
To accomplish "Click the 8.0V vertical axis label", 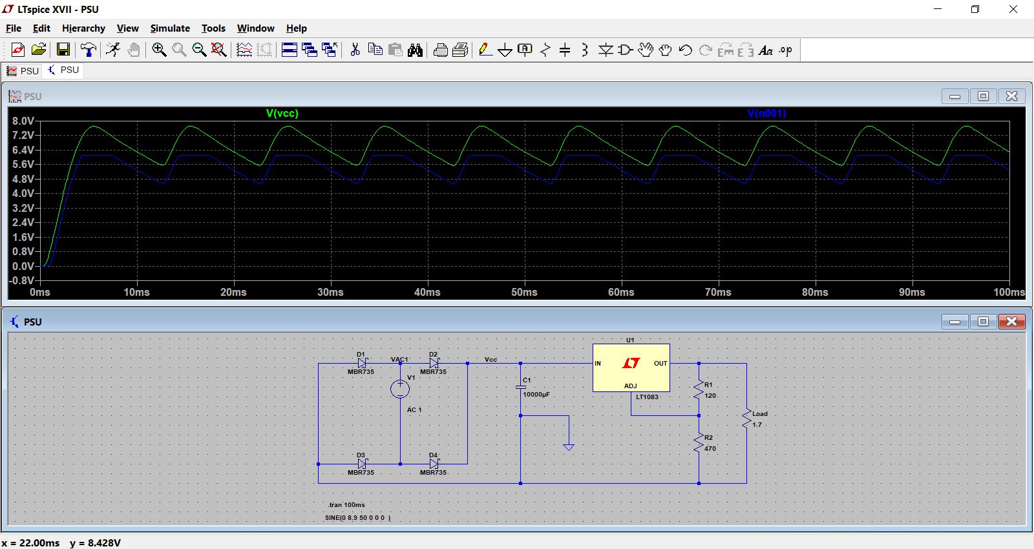I will pos(23,121).
